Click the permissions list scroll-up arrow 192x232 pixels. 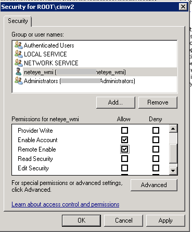click(173, 129)
